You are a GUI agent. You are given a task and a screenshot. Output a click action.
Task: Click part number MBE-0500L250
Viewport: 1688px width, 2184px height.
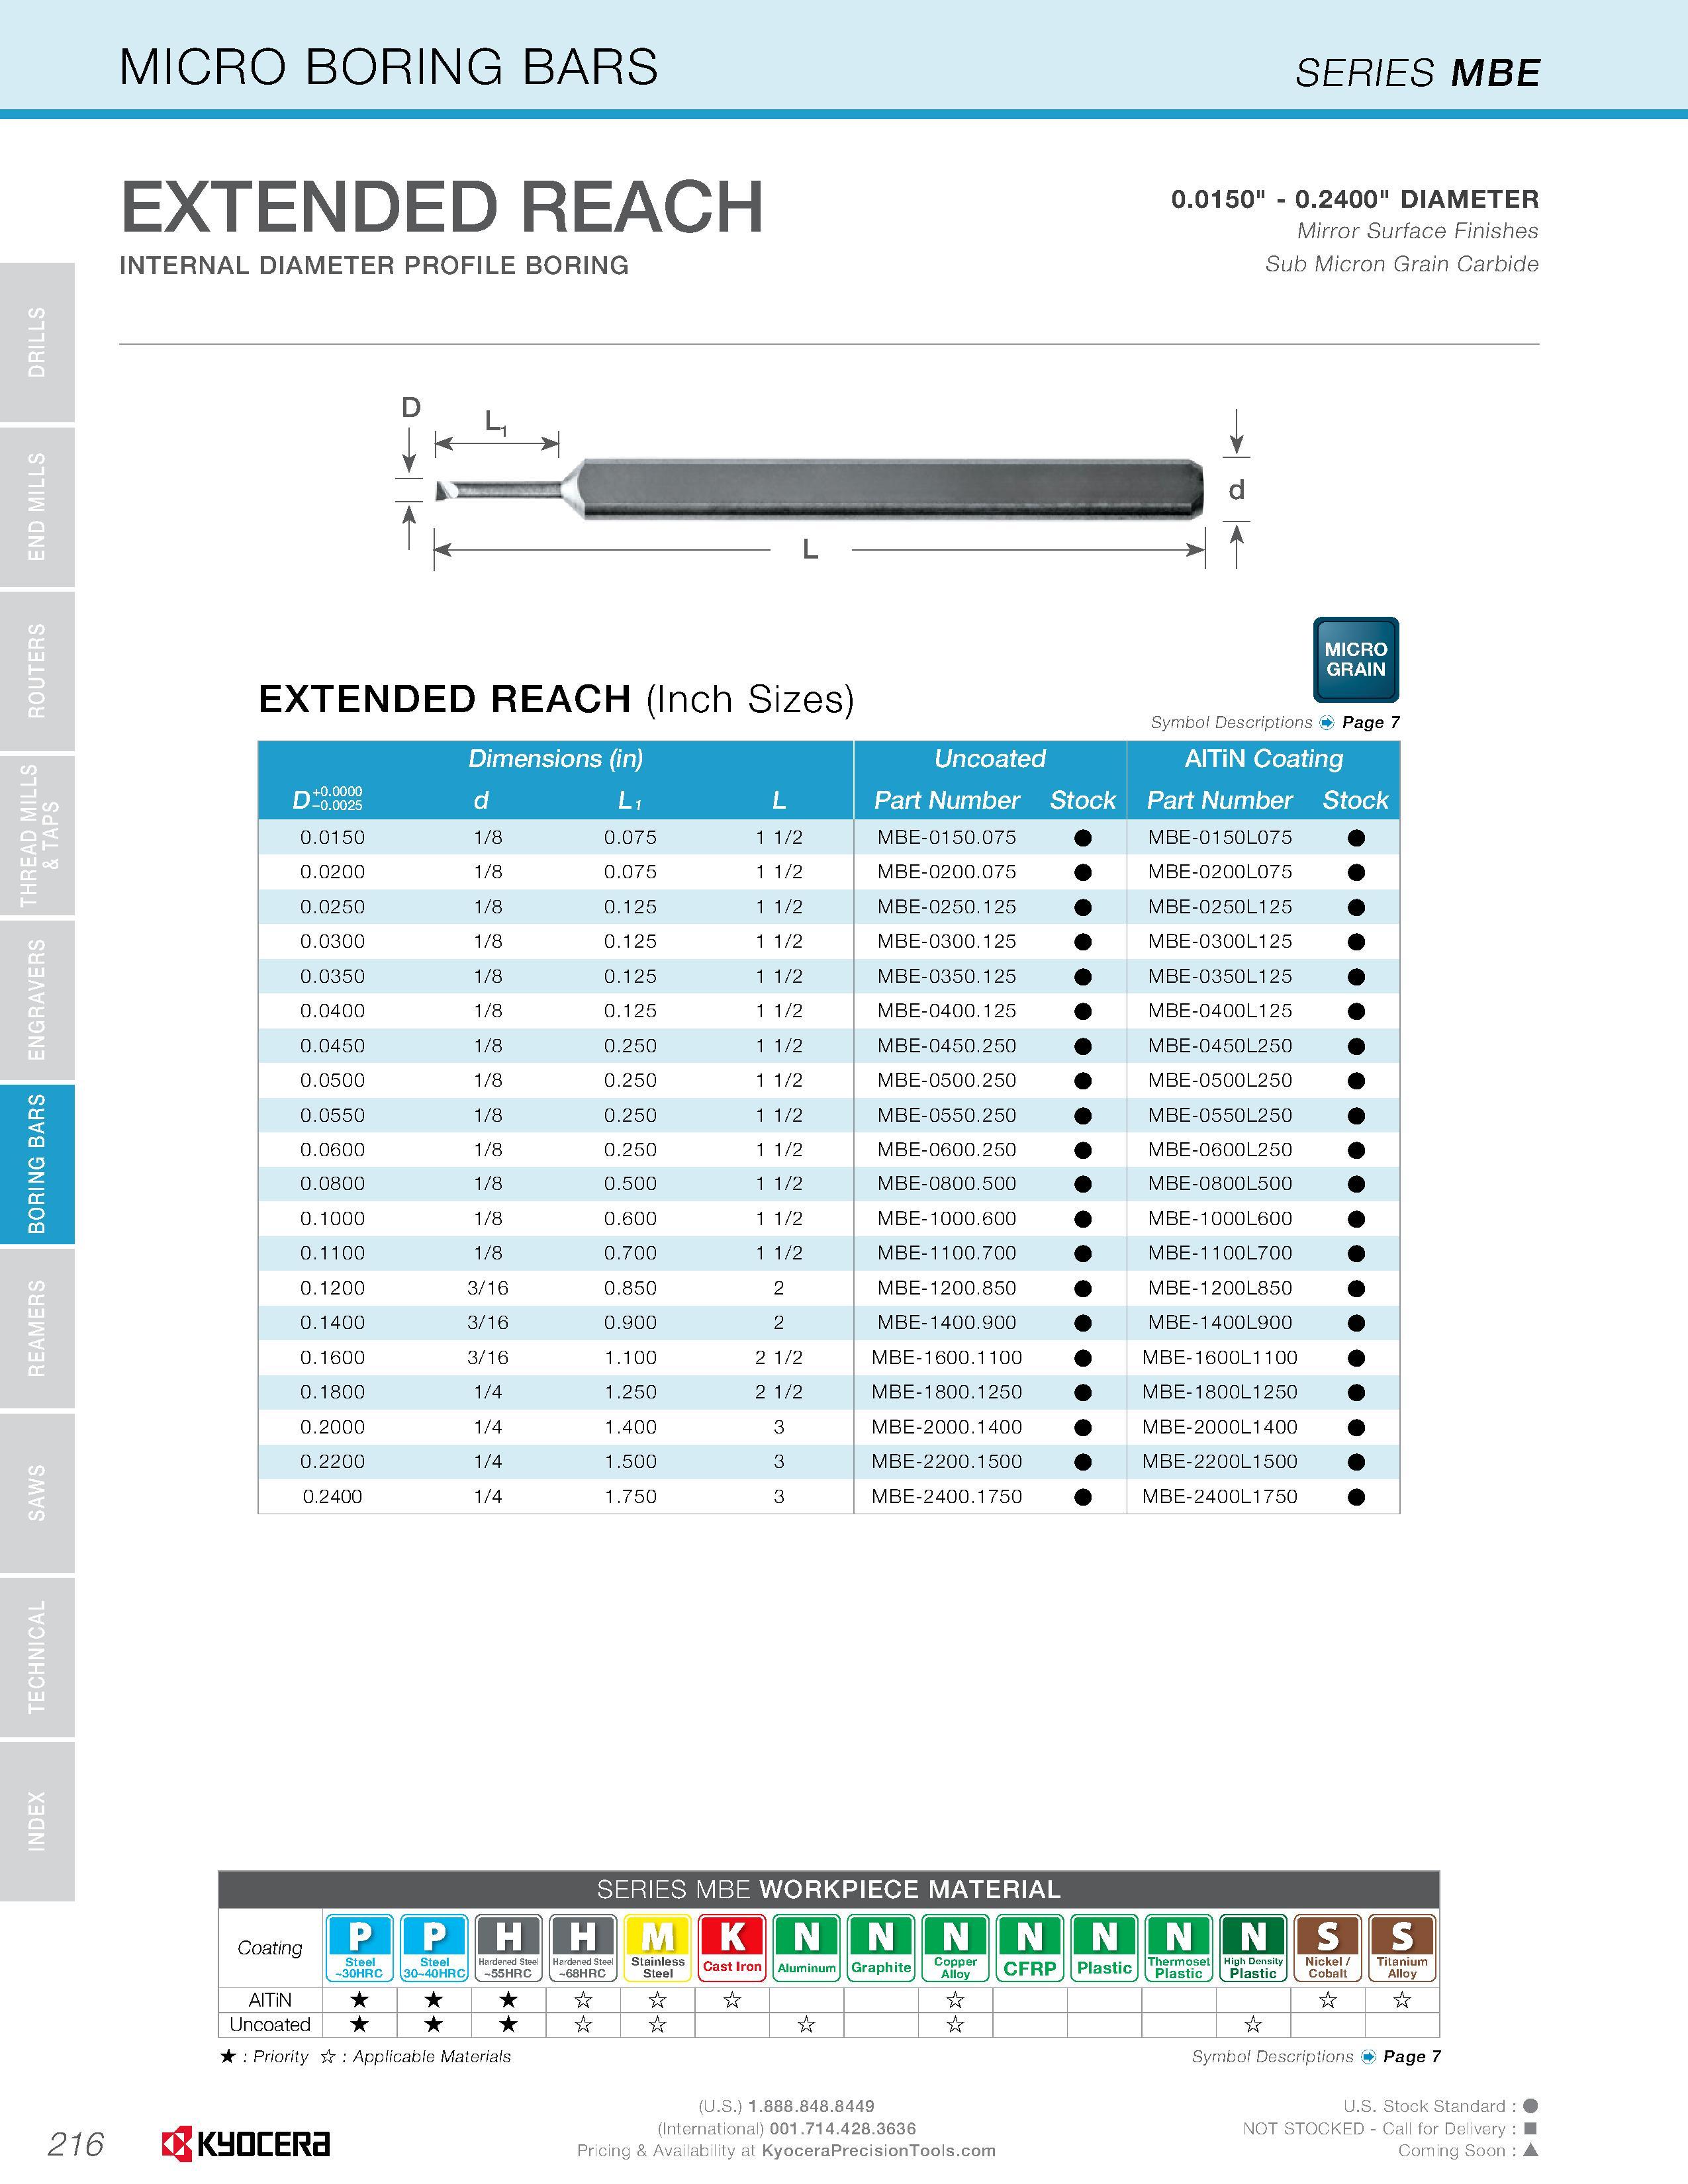[x=1220, y=1080]
